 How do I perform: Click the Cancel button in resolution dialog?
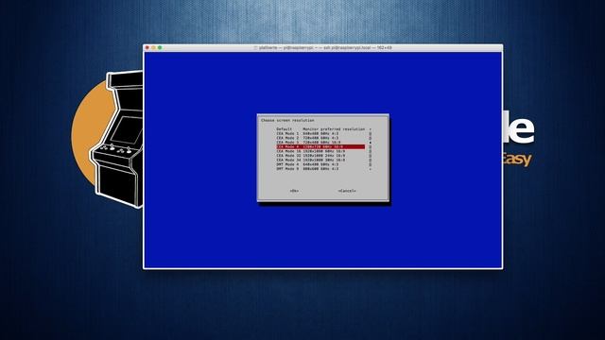tap(347, 191)
